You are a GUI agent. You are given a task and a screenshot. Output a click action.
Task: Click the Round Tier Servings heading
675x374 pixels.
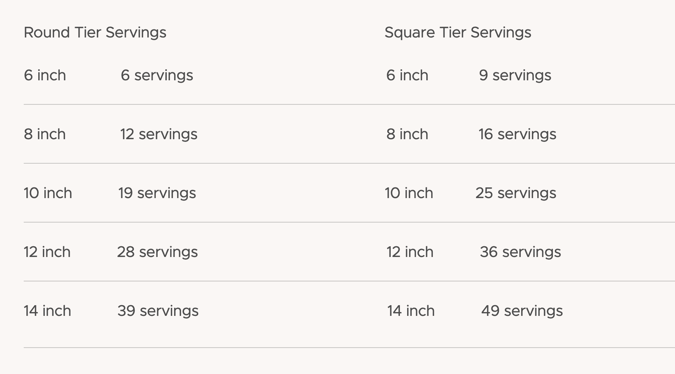95,33
